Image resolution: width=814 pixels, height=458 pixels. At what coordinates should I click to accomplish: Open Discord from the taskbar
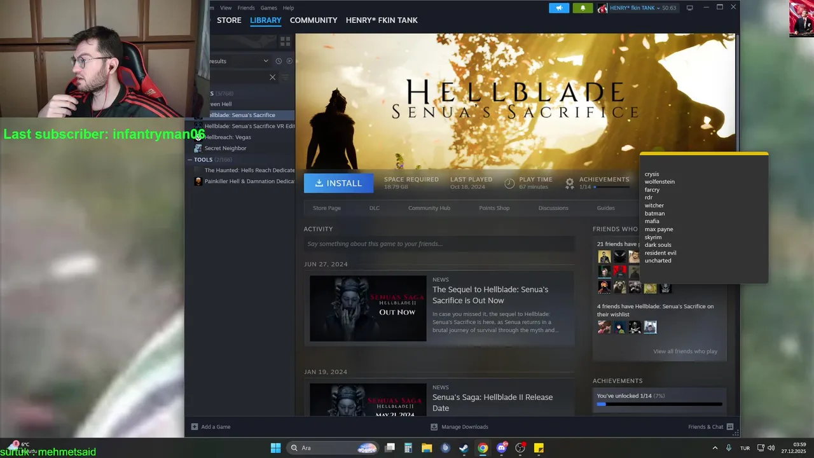coord(502,448)
